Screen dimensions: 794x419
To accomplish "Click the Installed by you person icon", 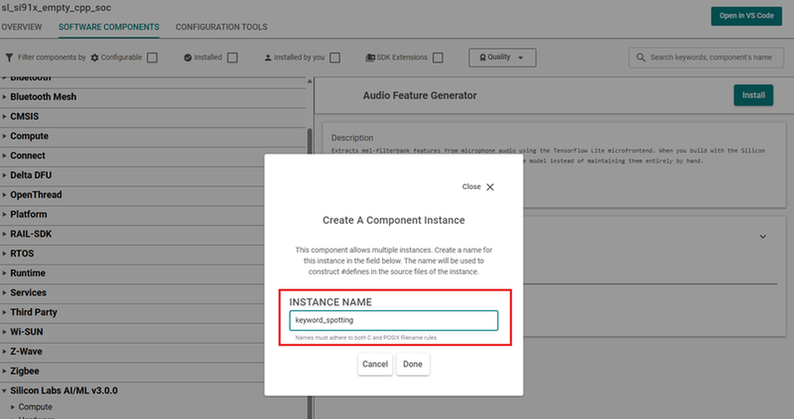I will 268,58.
